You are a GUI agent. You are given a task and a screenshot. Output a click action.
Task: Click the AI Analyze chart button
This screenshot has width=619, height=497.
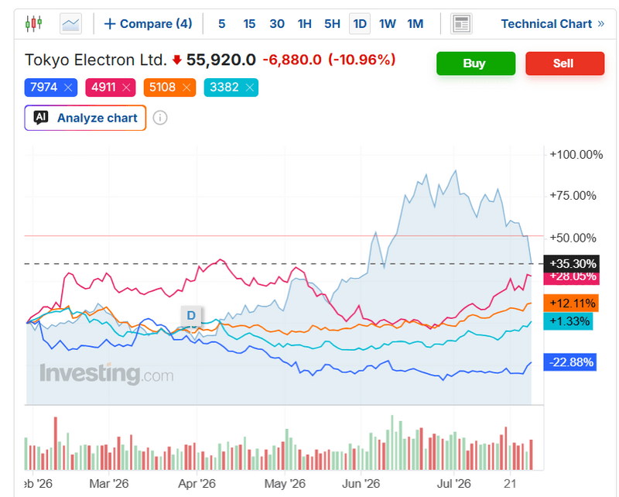pyautogui.click(x=85, y=118)
